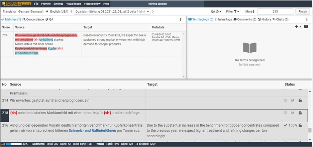The width and height of the screenshot is (313, 147).
Task: Click the lock icon on segment 215
Action: tap(300, 113)
